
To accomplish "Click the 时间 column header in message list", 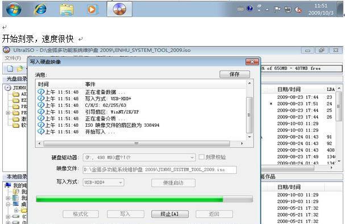I will (43, 84).
